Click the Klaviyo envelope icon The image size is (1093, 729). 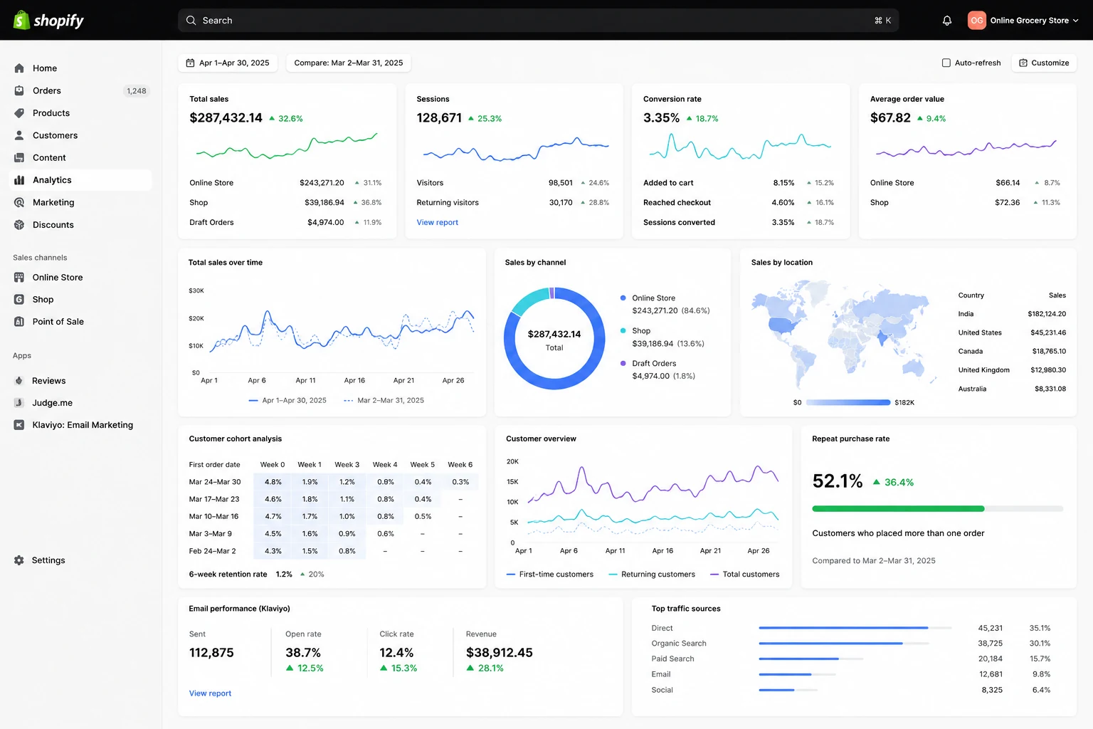pyautogui.click(x=19, y=425)
